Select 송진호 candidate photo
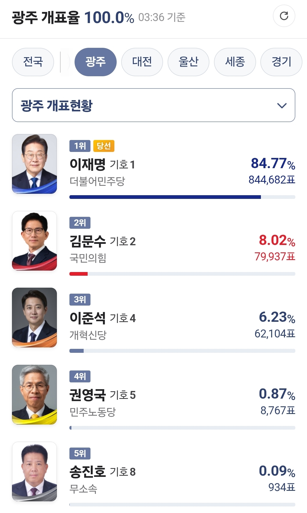Image resolution: width=307 pixels, height=513 pixels. click(34, 471)
